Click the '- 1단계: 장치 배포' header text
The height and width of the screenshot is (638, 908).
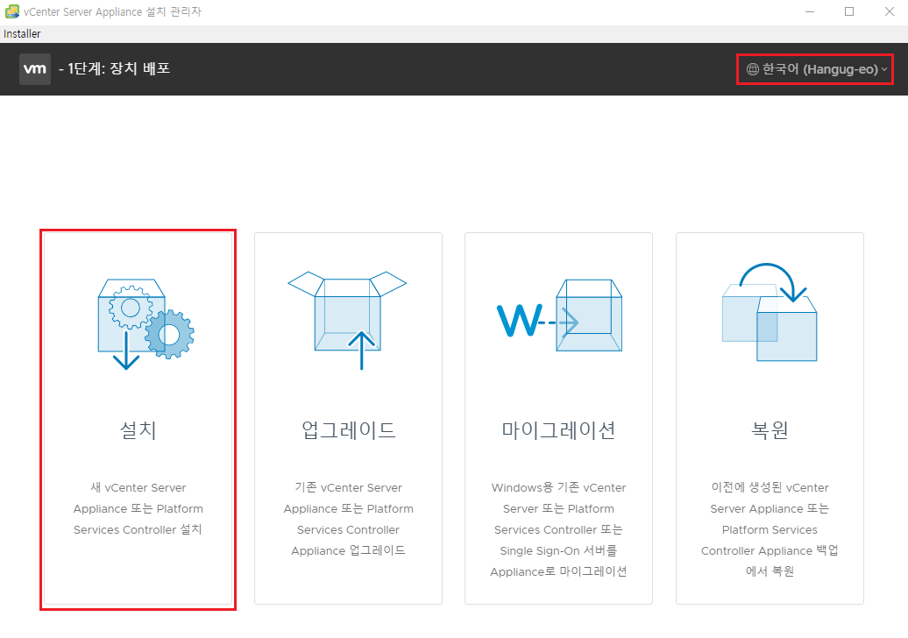pos(114,69)
